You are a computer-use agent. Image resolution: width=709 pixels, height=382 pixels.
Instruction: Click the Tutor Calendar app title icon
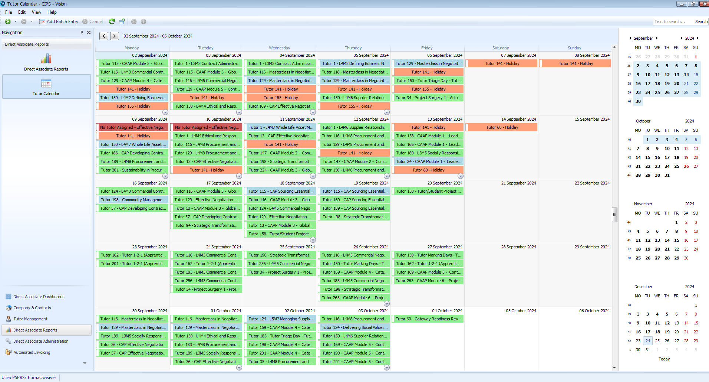click(3, 4)
